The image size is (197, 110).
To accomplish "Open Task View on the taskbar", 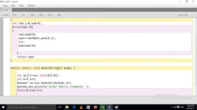I will click(60, 107).
